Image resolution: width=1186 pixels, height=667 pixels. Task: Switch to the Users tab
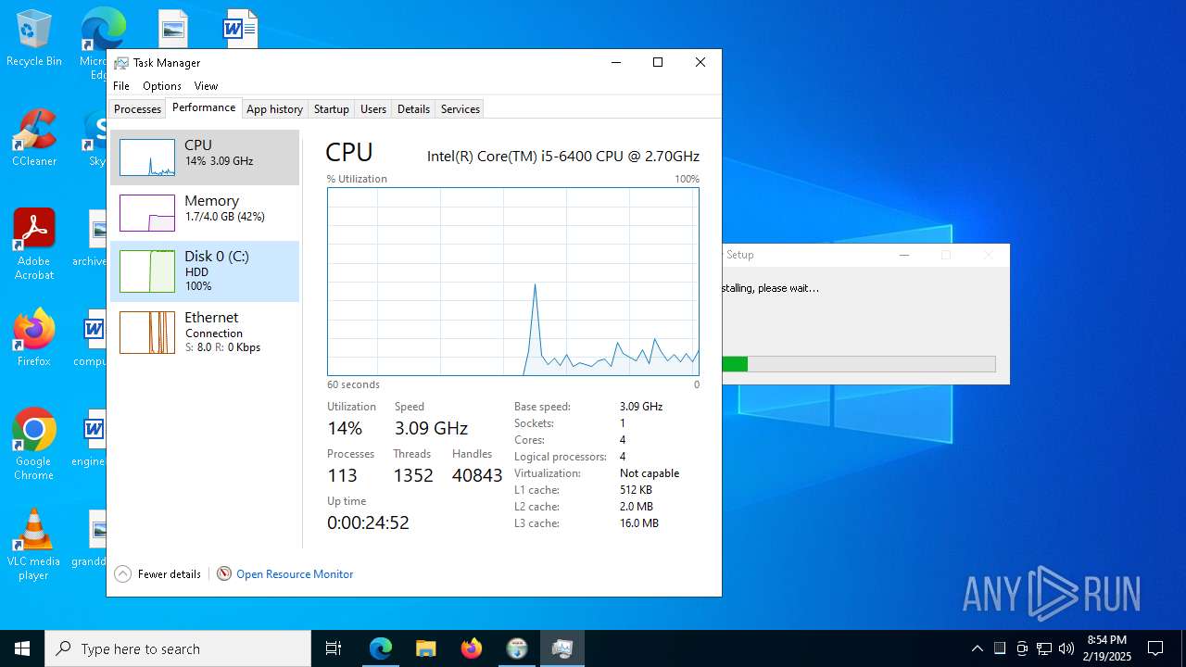(x=373, y=109)
